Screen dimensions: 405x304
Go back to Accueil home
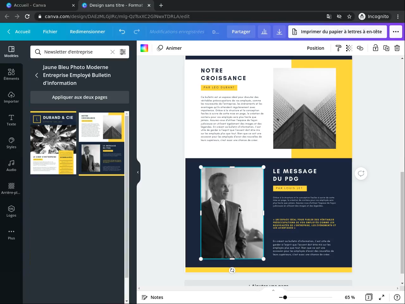click(19, 32)
